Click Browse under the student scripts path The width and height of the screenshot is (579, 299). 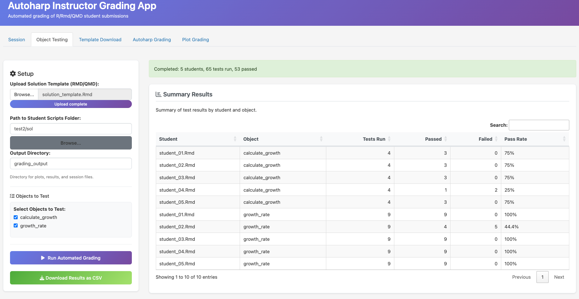point(71,143)
